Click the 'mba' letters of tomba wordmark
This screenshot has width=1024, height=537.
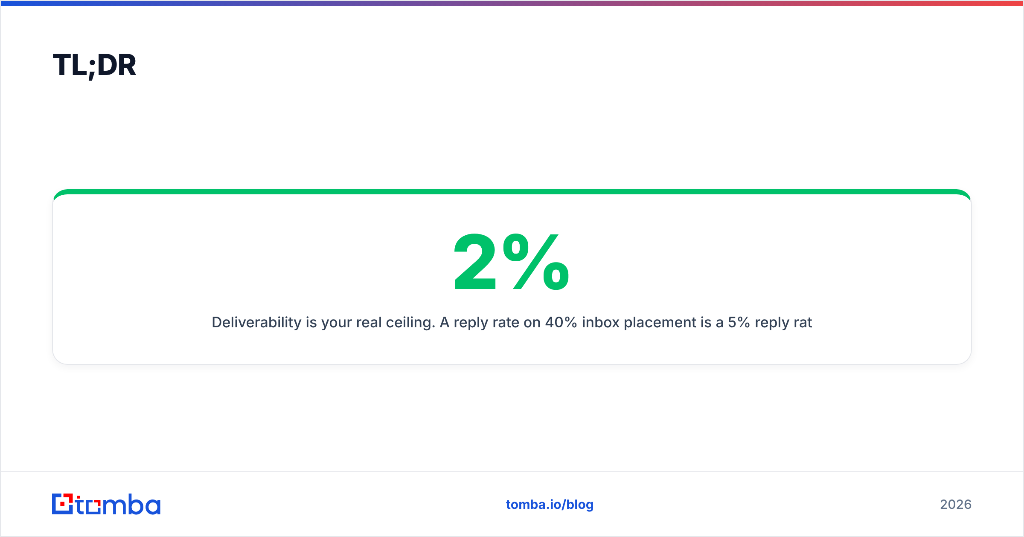[x=131, y=504]
